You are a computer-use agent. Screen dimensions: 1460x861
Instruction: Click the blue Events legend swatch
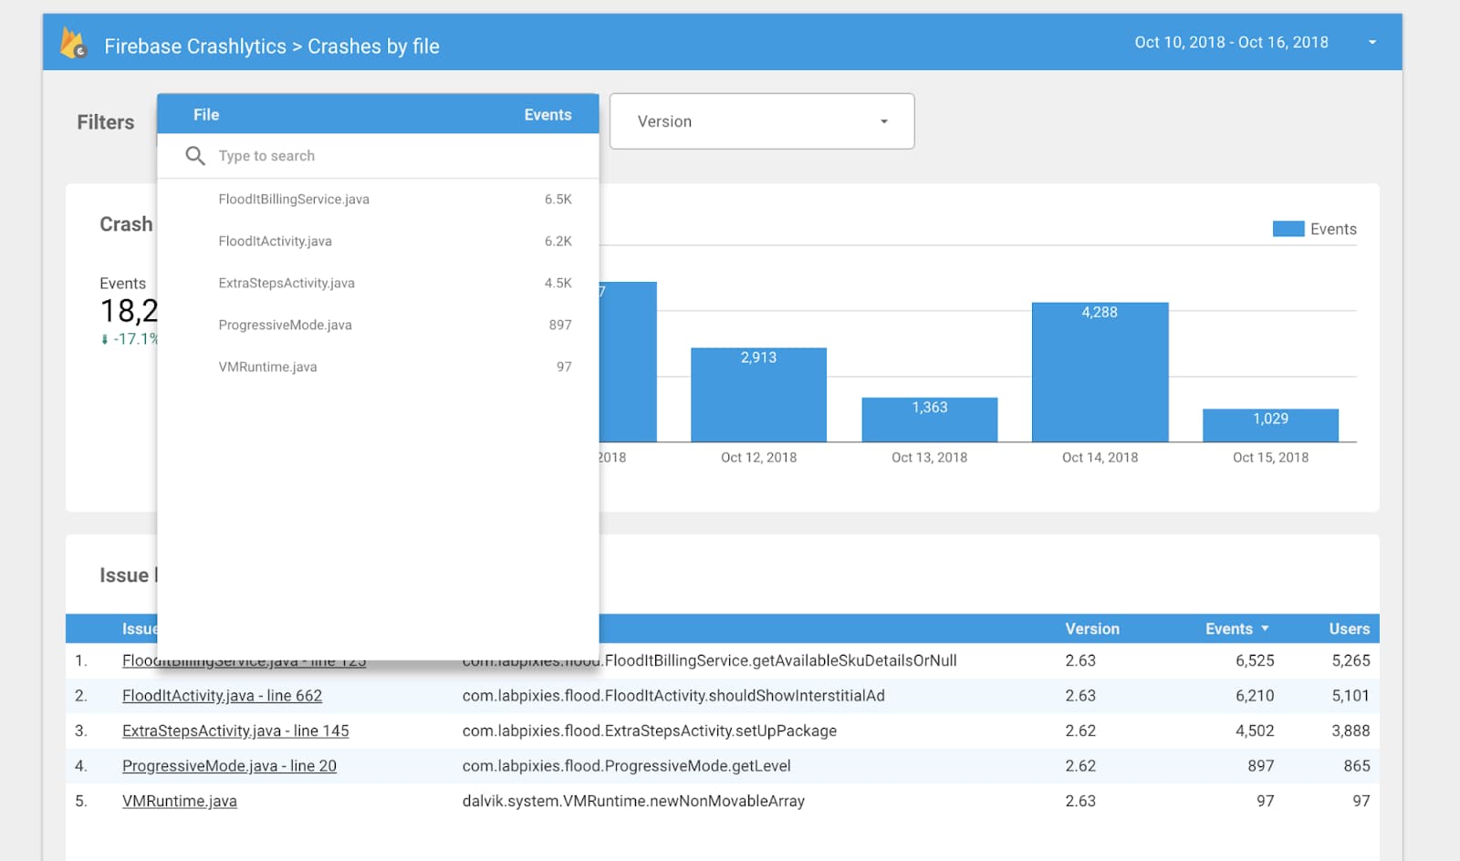[1288, 229]
